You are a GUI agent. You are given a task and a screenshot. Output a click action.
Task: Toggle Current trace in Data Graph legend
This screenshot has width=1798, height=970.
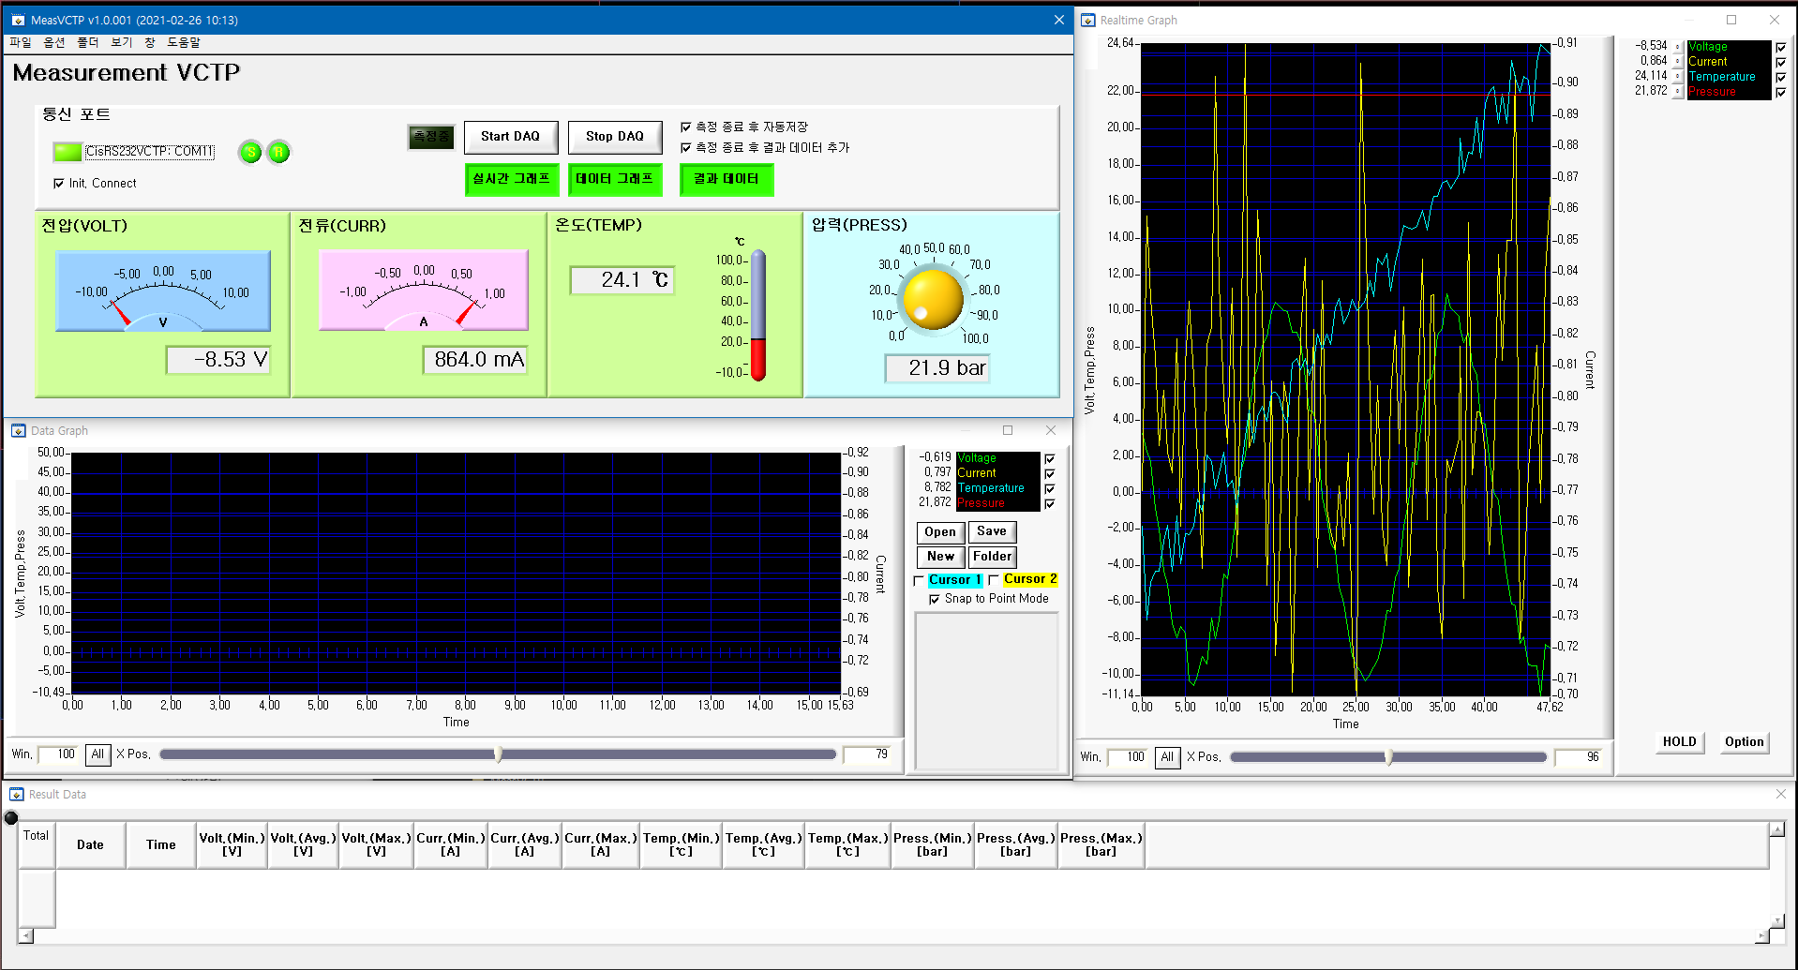pos(1050,473)
